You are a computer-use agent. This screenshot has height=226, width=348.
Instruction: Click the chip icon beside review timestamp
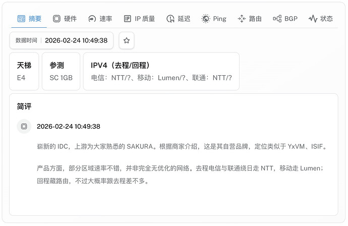tap(24, 126)
